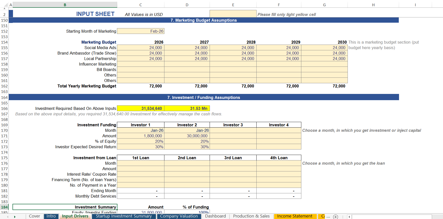
Task: Click Investor 1 Month cell showing Jan-26
Action: pyautogui.click(x=141, y=130)
